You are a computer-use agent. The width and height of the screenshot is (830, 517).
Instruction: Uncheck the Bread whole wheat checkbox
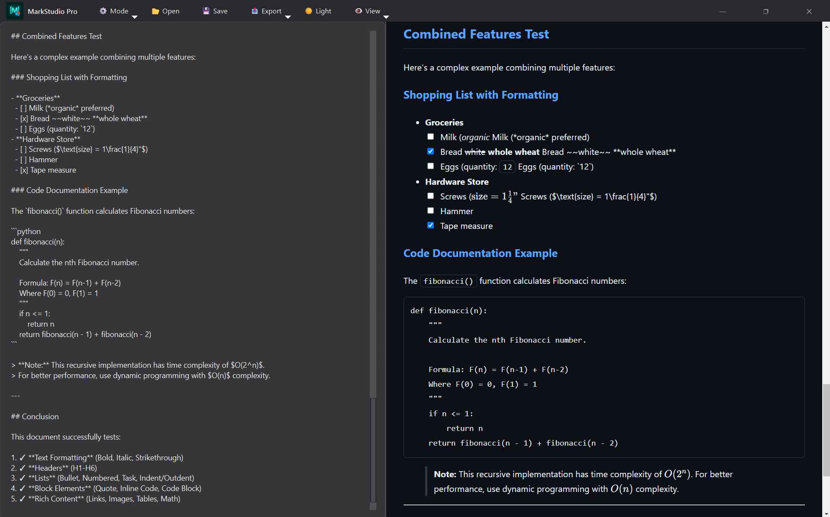(431, 151)
